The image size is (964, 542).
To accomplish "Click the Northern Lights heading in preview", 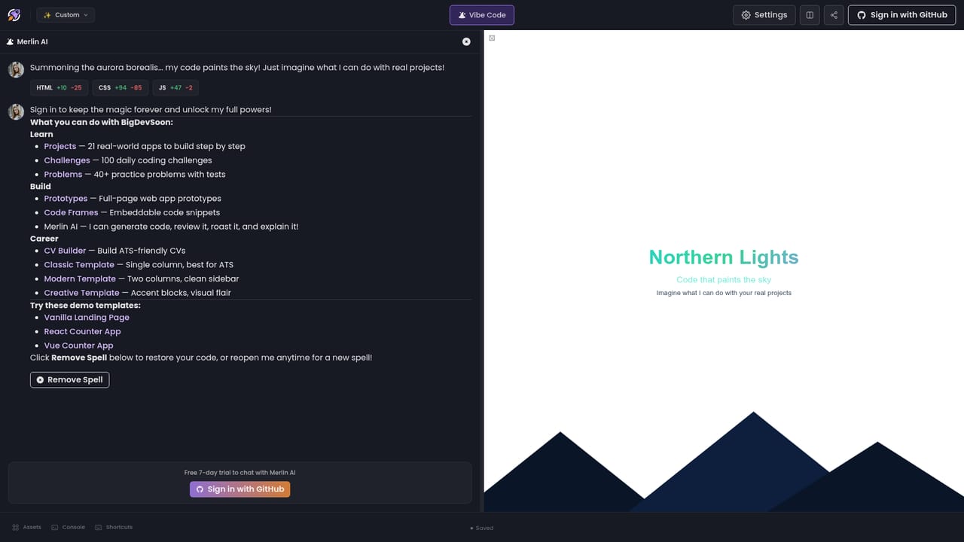I will coord(724,257).
